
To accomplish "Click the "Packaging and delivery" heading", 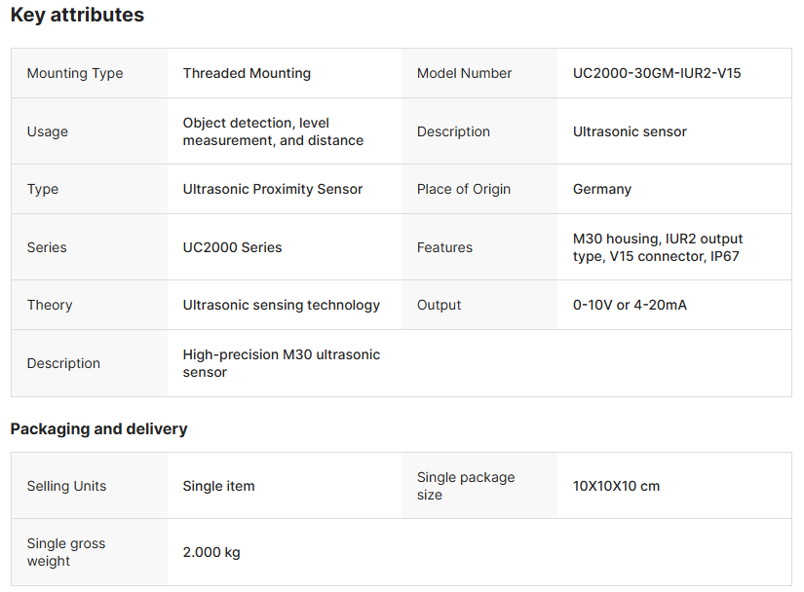I will 98,428.
